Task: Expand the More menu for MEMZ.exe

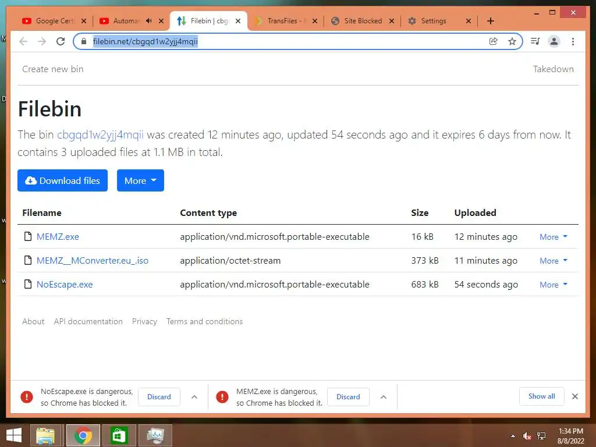Action: (554, 237)
